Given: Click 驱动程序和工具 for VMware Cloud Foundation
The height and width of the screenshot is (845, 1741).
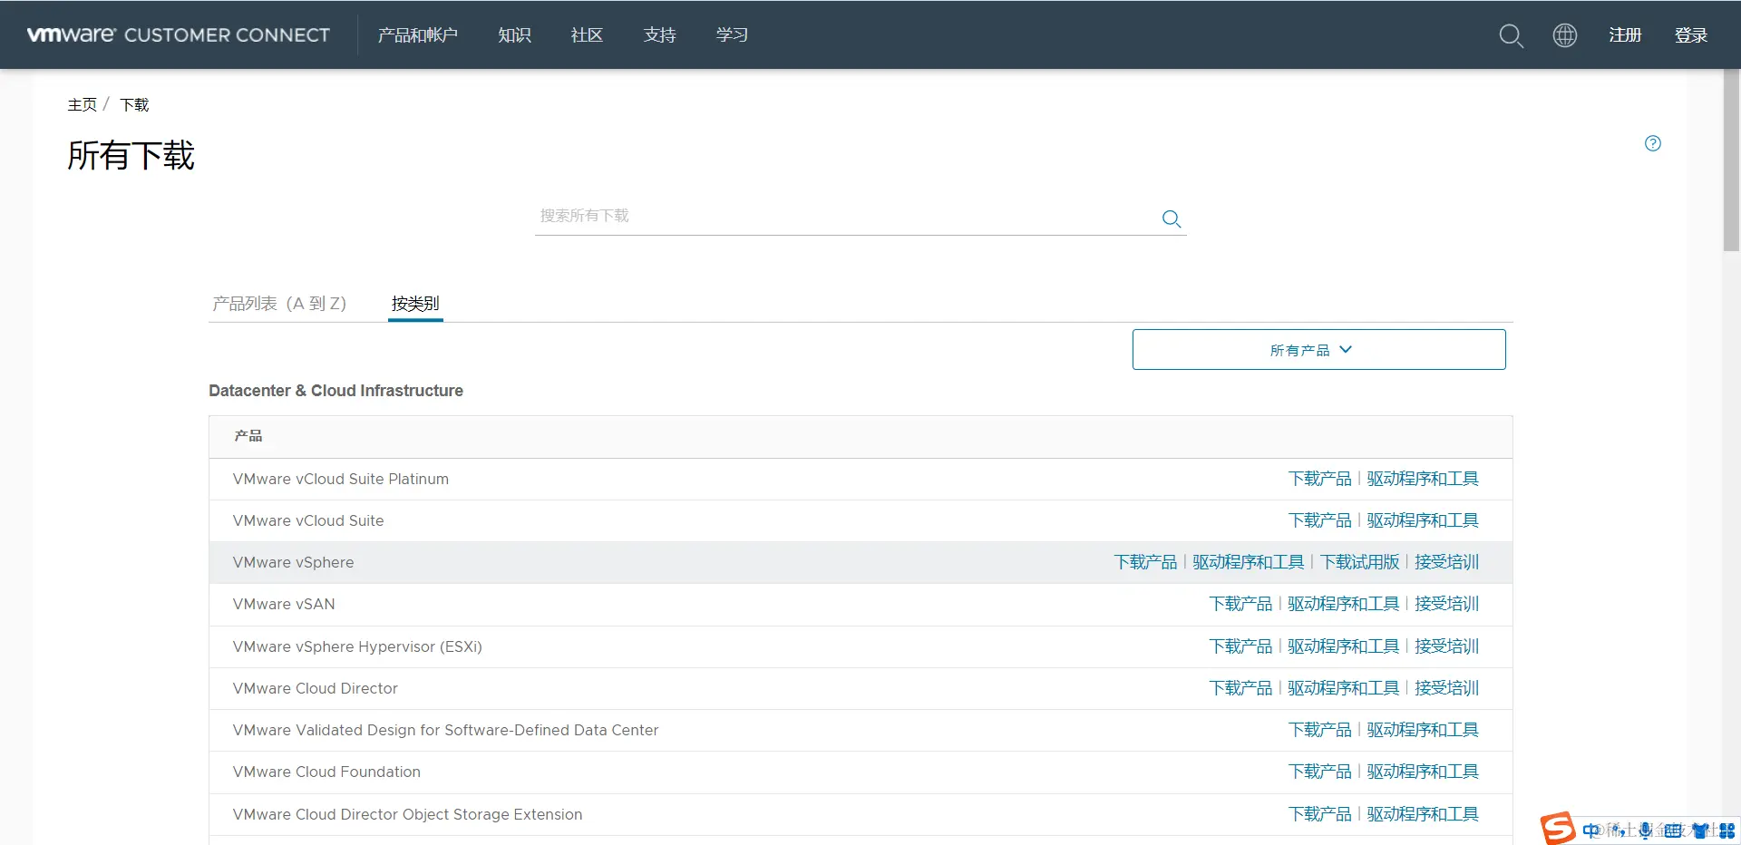Looking at the screenshot, I should pyautogui.click(x=1423, y=772).
